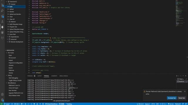Viewport: 188px width, 105px height.
Task: Click new terminal plus icon
Action: [177, 76]
